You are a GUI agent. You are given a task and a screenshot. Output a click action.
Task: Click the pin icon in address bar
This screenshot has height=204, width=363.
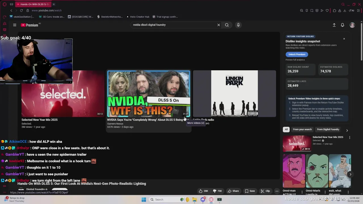307,10
